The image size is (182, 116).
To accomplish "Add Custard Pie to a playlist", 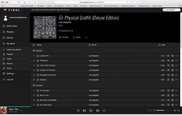I will pos(173,56).
